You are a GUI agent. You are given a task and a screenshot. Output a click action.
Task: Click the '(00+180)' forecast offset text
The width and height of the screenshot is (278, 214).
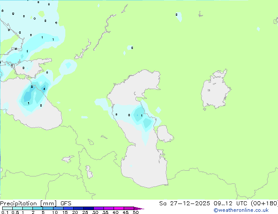(264, 204)
